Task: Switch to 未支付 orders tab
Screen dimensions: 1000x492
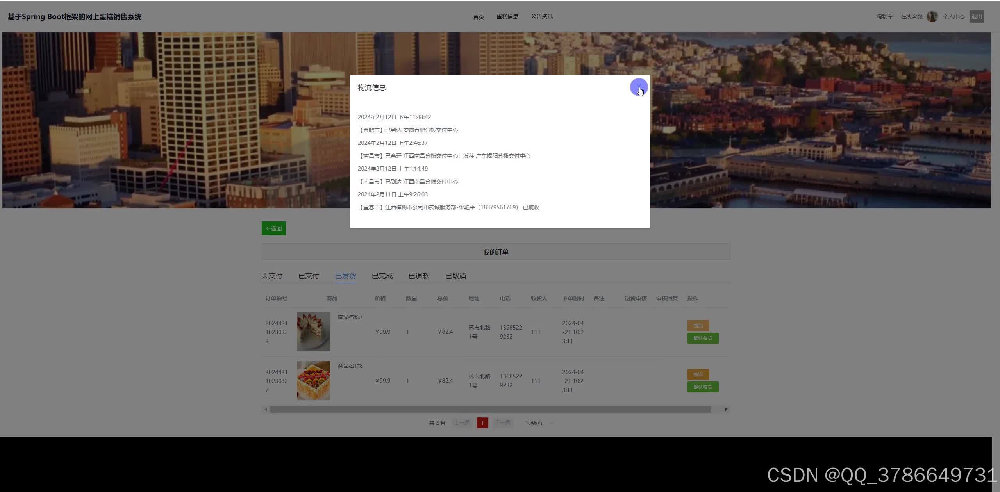Action: (272, 276)
